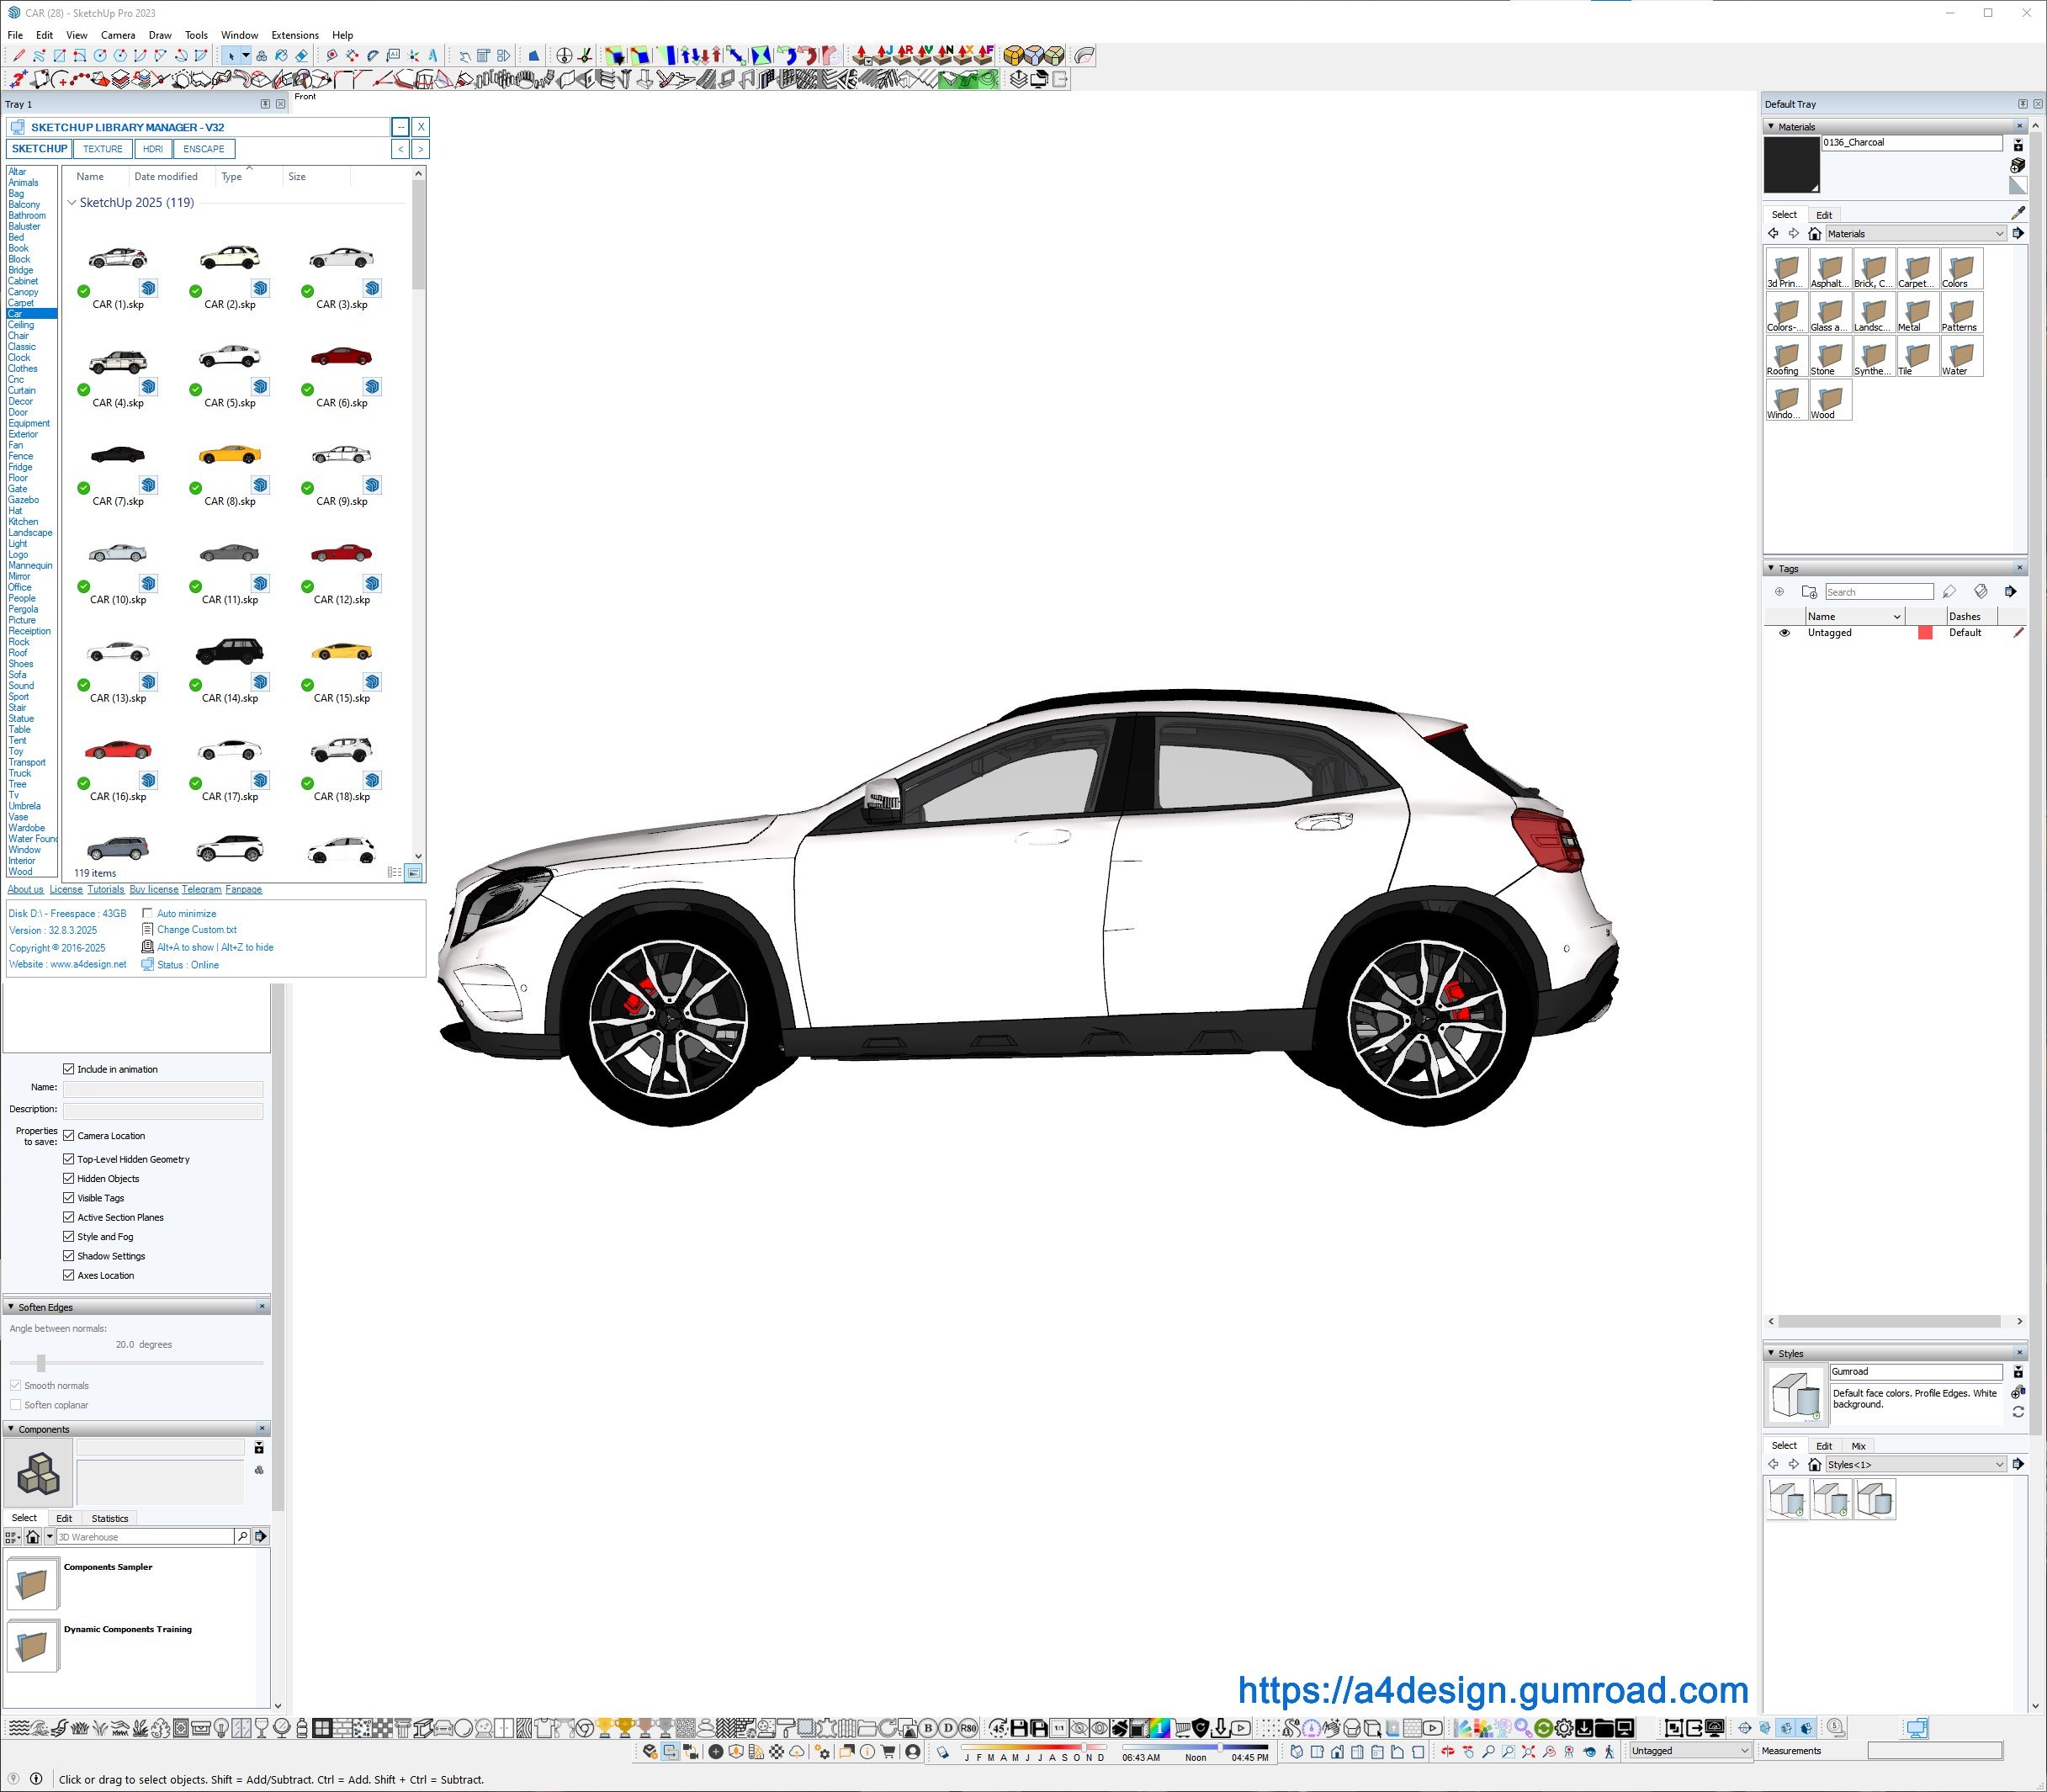Toggle visibility eye of Untagged tag
The image size is (2047, 1792).
click(x=1784, y=633)
